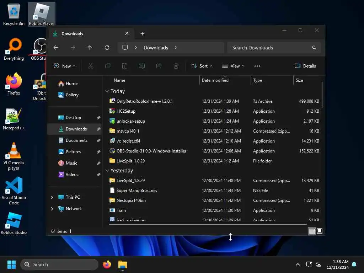The height and width of the screenshot is (273, 364).
Task: Refresh the Downloads folder view
Action: pyautogui.click(x=107, y=48)
